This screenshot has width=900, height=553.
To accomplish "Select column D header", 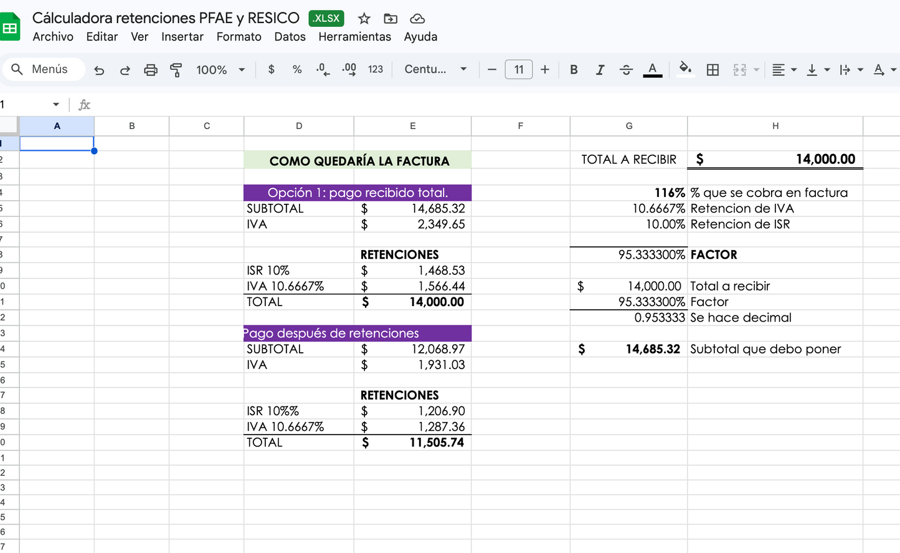I will [x=299, y=126].
